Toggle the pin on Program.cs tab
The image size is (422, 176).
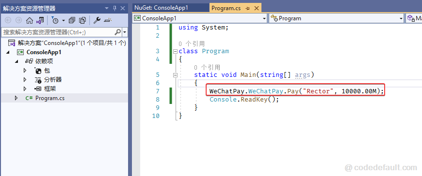247,8
